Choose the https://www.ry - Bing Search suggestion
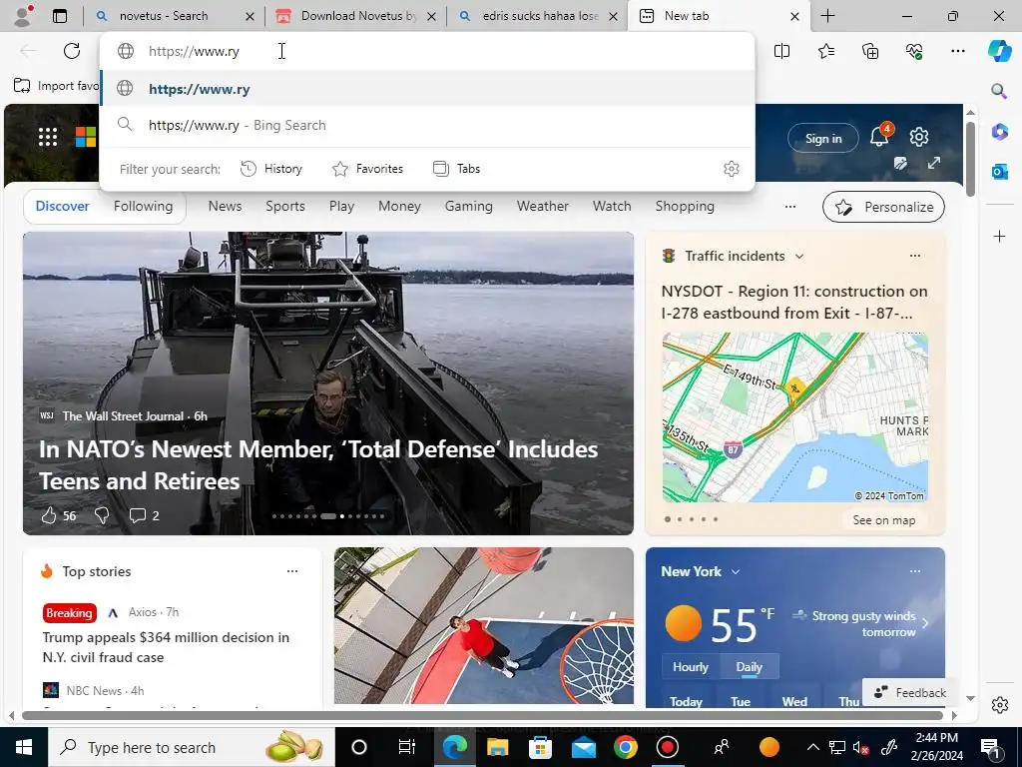The image size is (1022, 767). (427, 125)
